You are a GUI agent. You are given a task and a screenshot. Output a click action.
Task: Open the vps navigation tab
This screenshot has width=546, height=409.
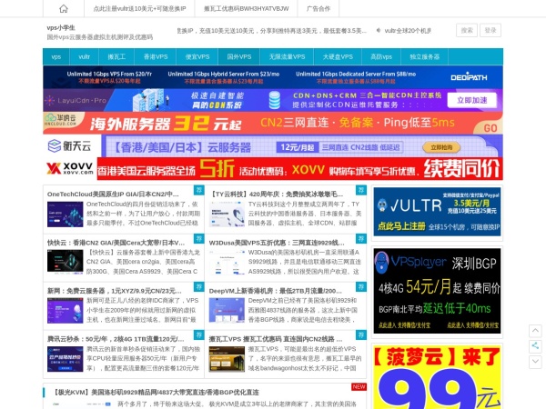coord(56,56)
